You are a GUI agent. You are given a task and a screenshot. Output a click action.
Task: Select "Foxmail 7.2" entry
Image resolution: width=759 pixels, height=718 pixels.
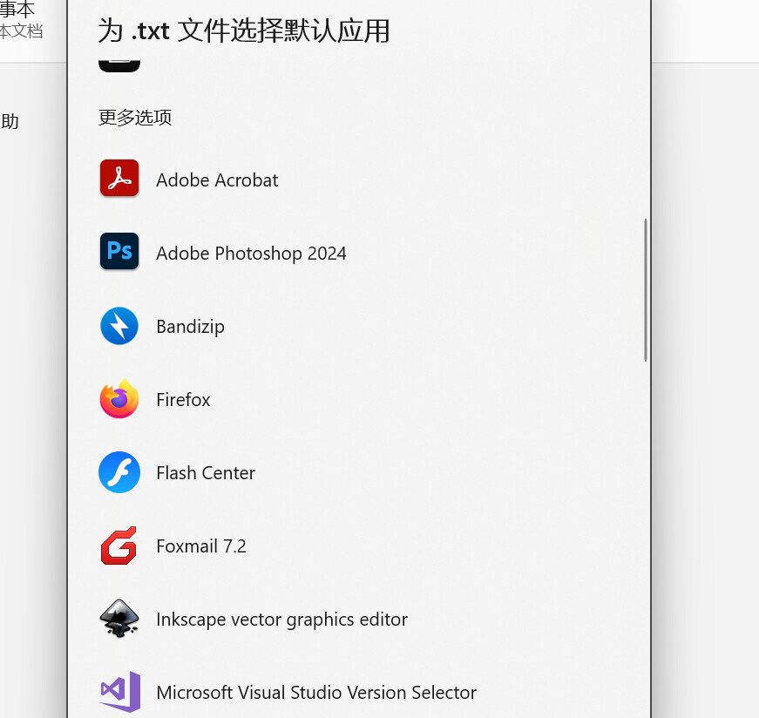coord(359,545)
